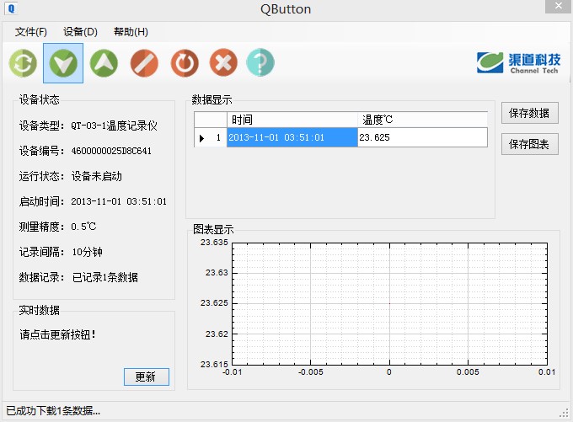Click the green up-arrow upload icon

[104, 62]
